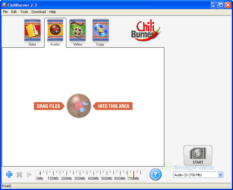Click the INTO THIS AREA label
The height and width of the screenshot is (190, 233).
[113, 106]
